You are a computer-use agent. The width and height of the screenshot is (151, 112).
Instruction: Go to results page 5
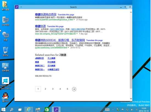68,89
